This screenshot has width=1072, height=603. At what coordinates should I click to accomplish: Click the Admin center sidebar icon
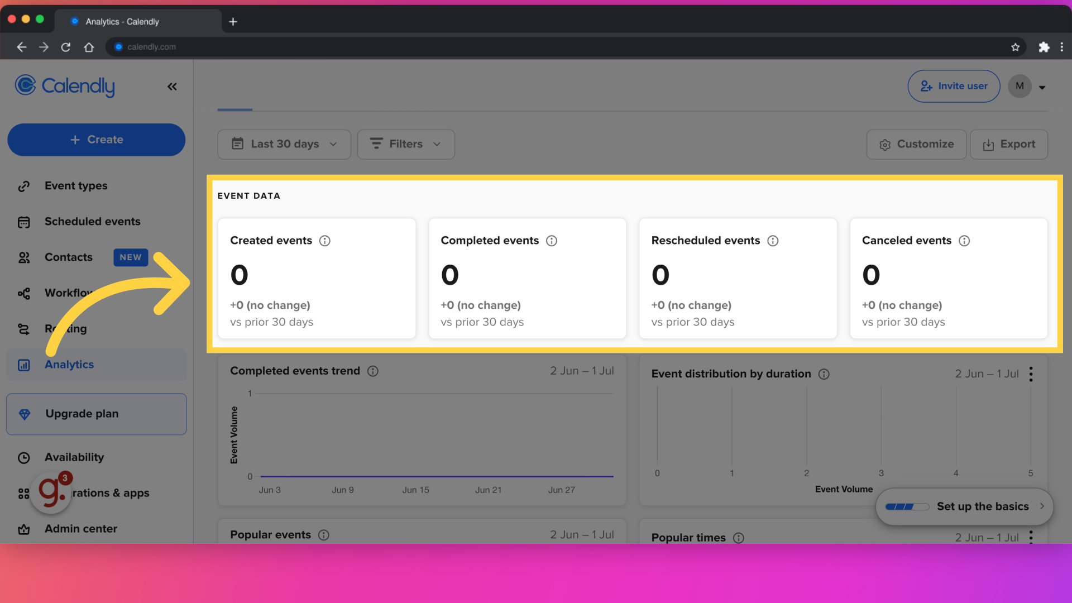23,527
